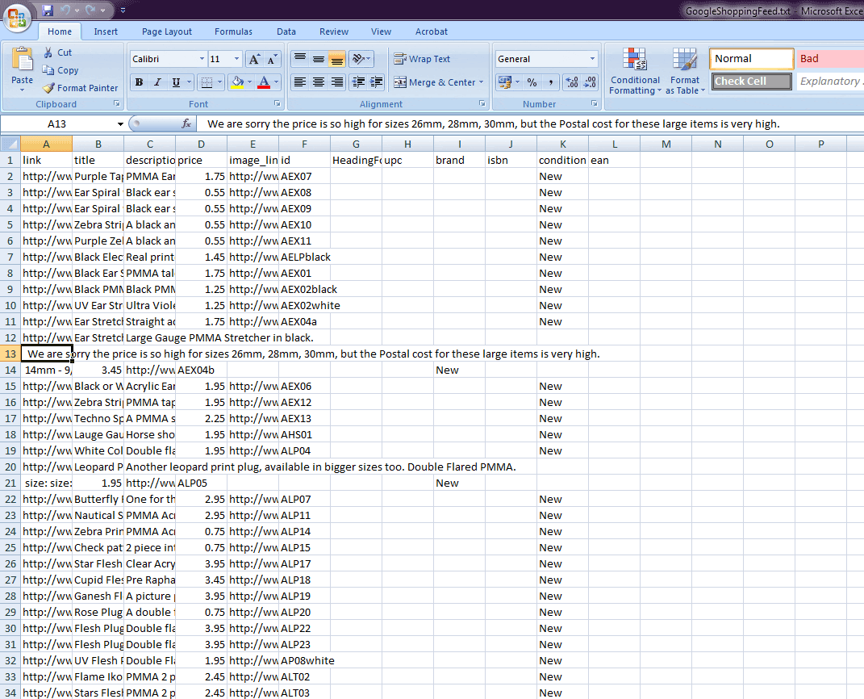Click the Format Painter brush icon
Viewport: 864px width, 699px height.
tap(49, 88)
